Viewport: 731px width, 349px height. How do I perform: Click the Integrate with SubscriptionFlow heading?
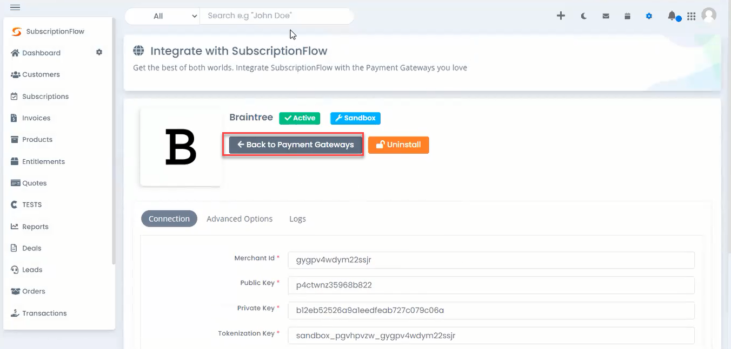click(x=239, y=51)
